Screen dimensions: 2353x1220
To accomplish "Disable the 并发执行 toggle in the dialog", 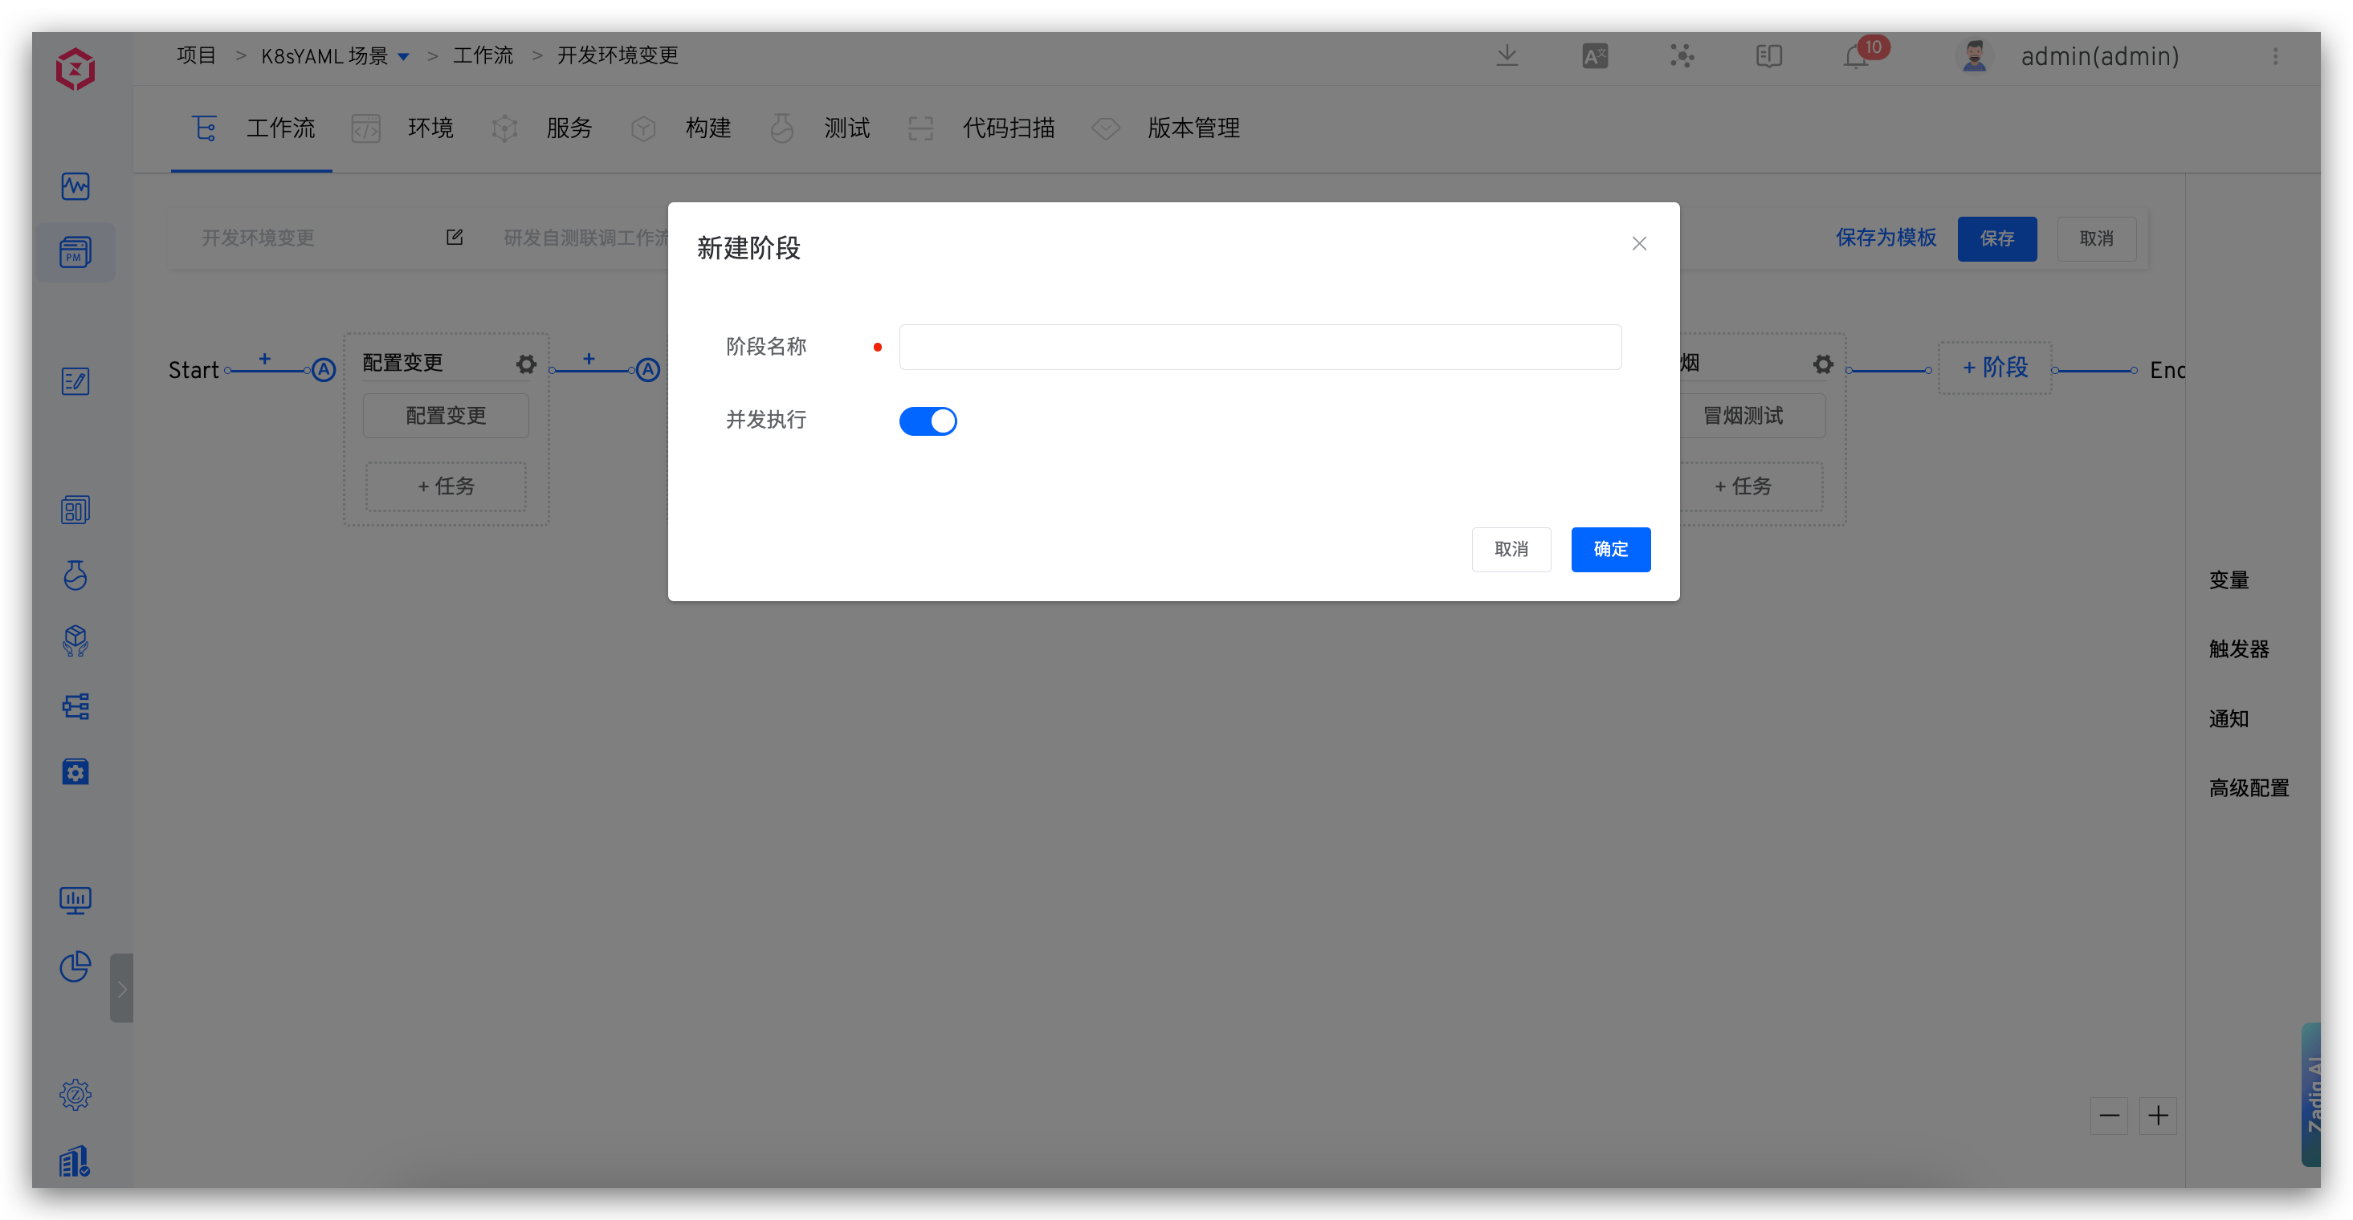I will click(928, 421).
